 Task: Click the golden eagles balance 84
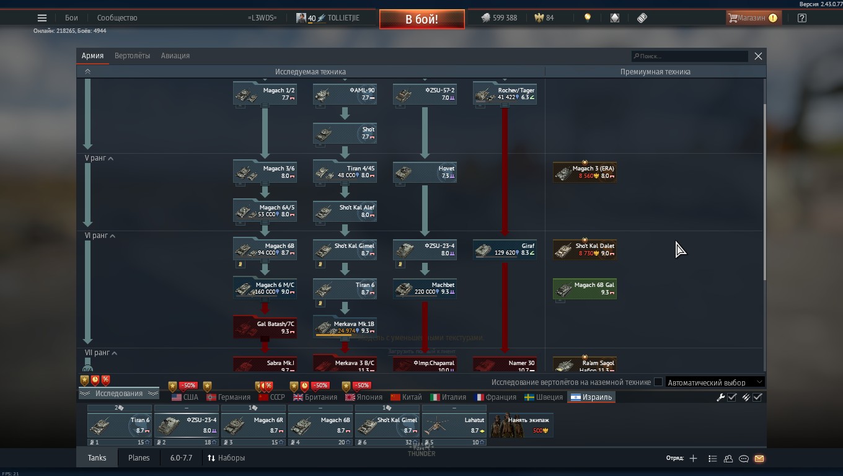(x=544, y=18)
